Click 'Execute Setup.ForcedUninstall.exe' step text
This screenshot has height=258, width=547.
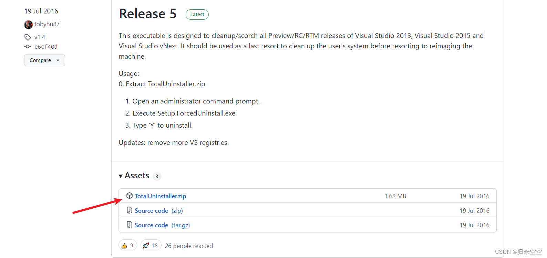click(184, 113)
